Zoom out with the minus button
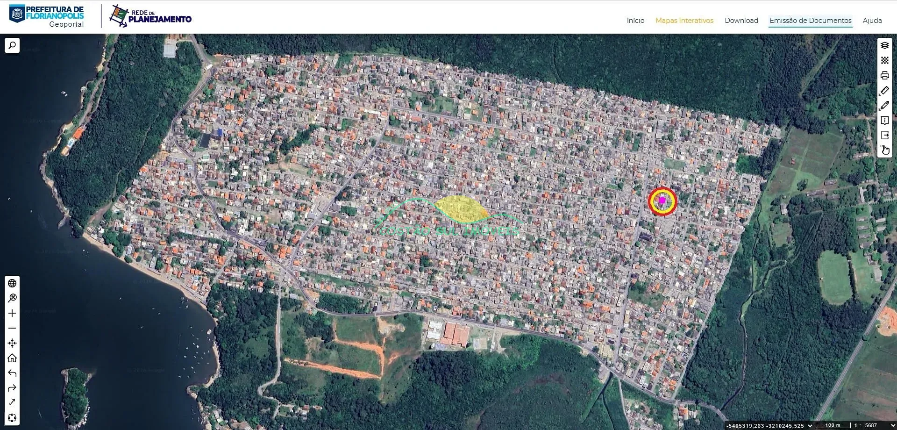The height and width of the screenshot is (430, 897). point(12,328)
